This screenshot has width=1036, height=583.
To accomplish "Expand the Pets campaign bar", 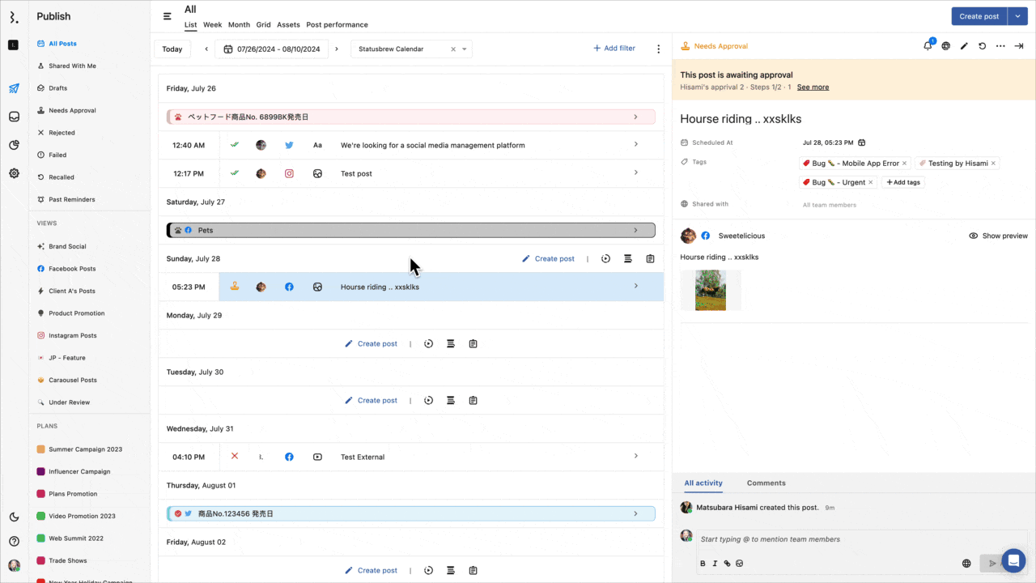I will click(411, 230).
